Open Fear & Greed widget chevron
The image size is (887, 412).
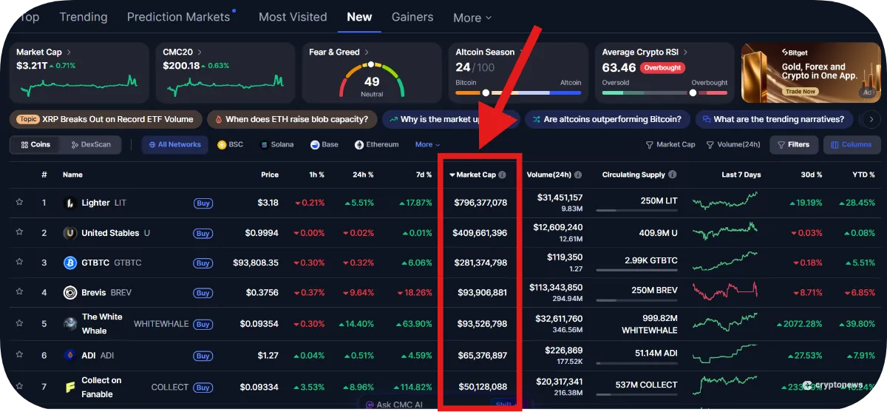(367, 53)
